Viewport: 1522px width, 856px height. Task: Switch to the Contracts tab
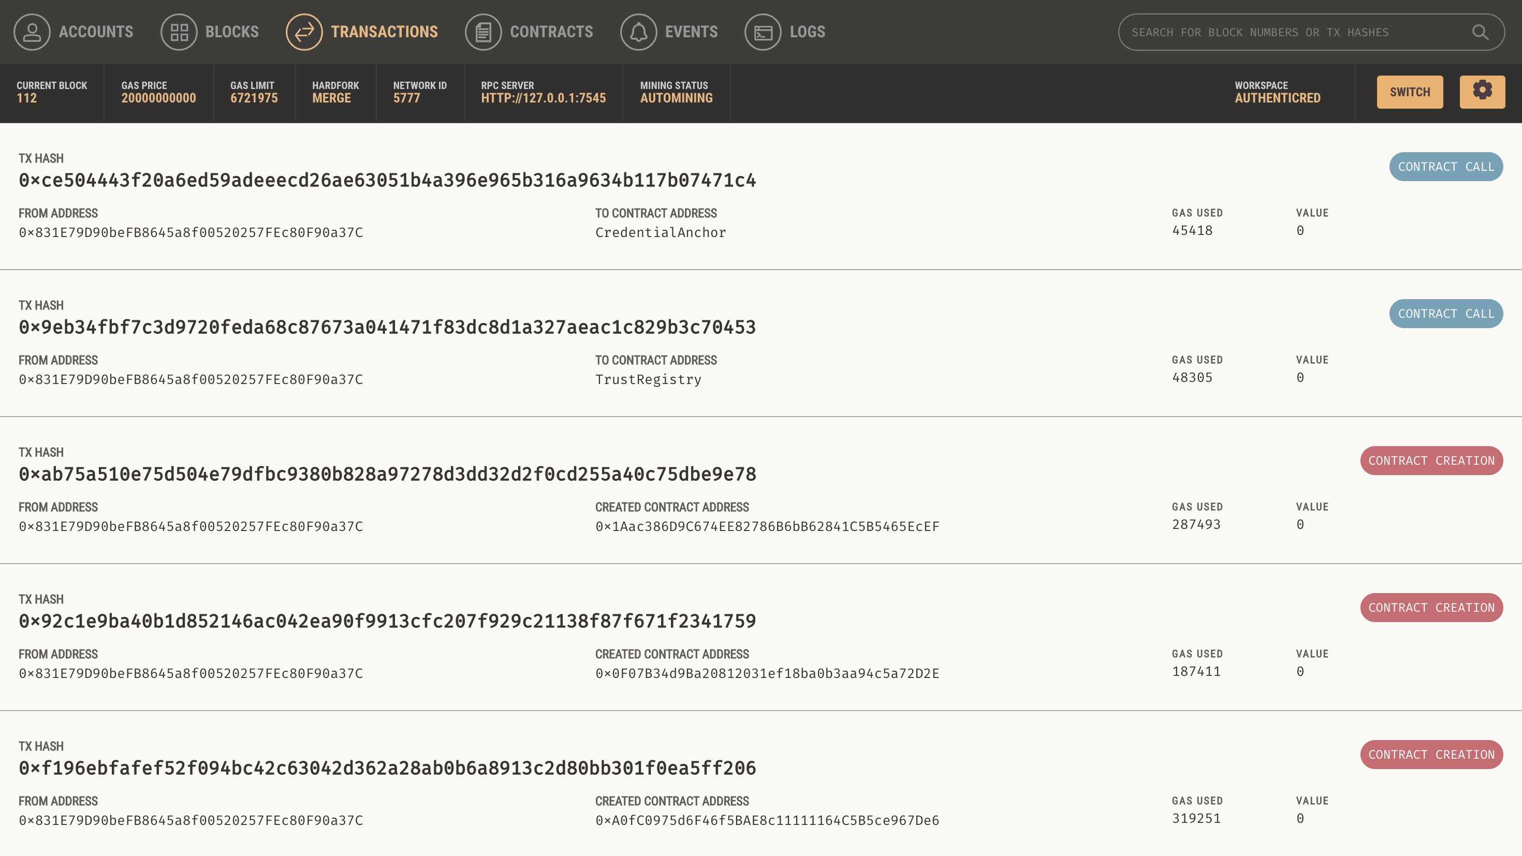point(551,32)
